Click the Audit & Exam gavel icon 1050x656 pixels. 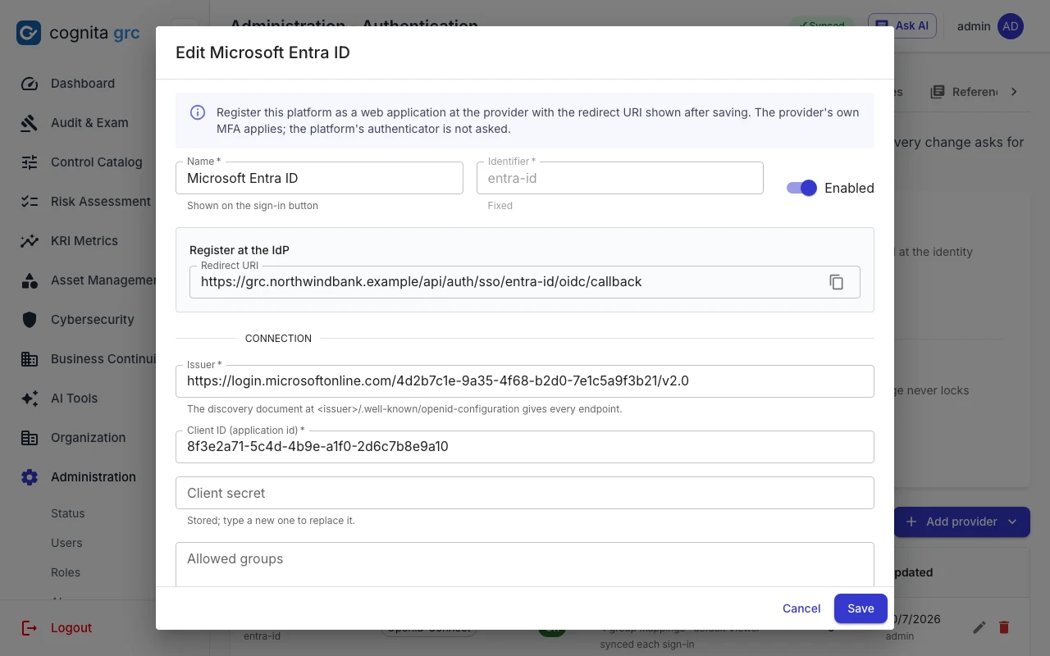pos(30,123)
